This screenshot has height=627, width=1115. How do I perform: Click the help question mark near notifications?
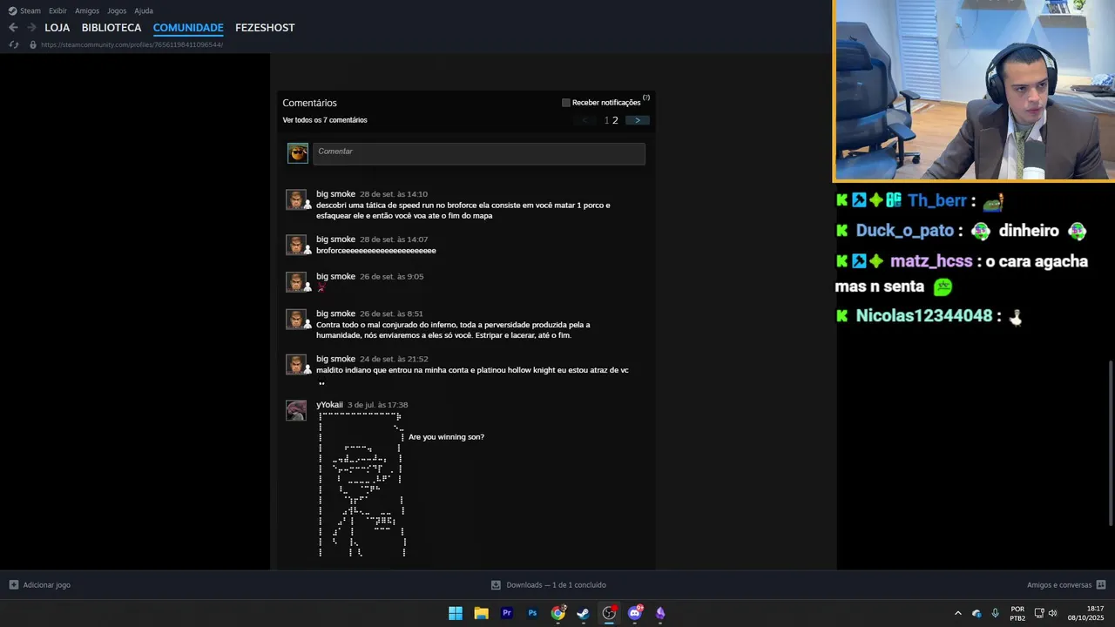click(646, 98)
